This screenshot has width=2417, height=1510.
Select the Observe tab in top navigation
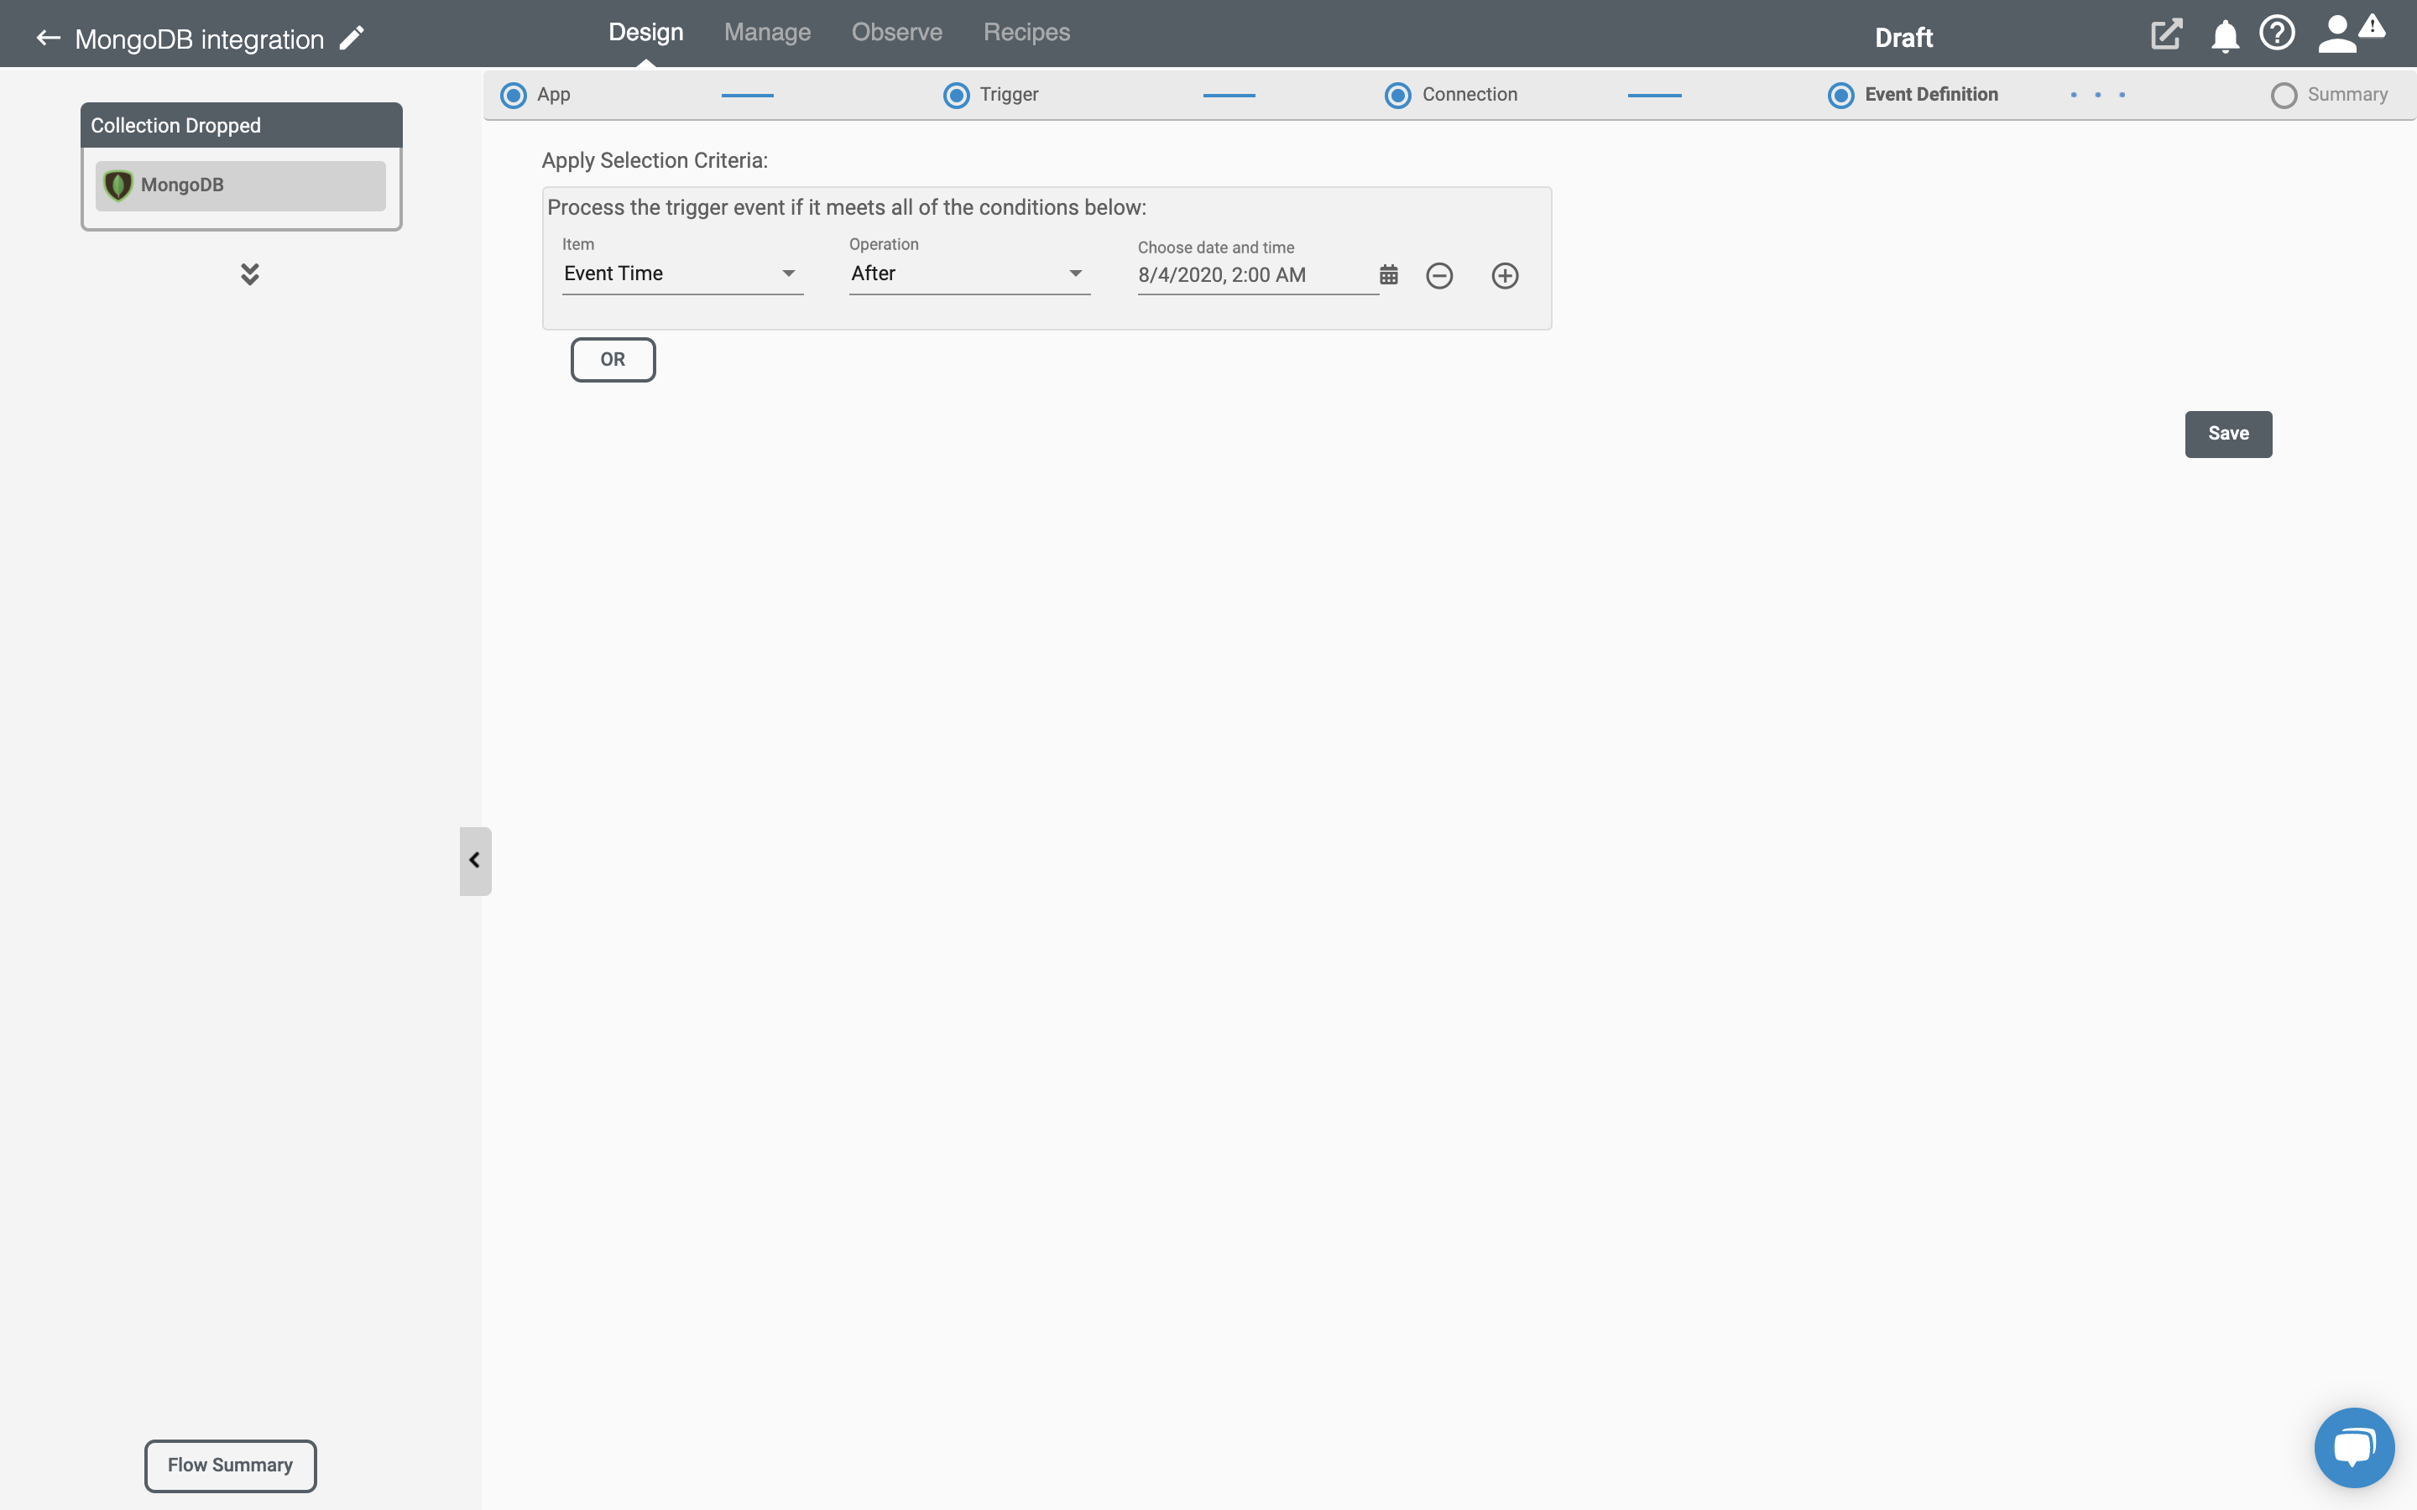[896, 31]
